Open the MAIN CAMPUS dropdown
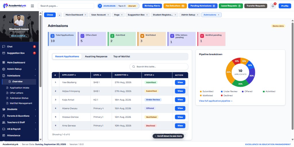 [x=19, y=36]
